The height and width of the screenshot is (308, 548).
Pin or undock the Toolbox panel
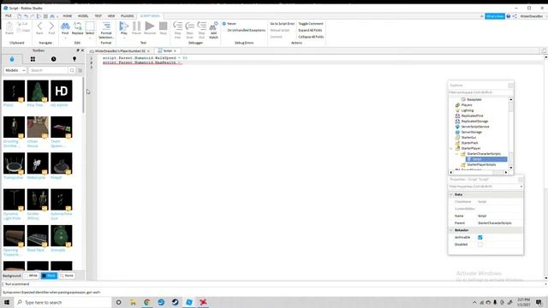click(78, 50)
